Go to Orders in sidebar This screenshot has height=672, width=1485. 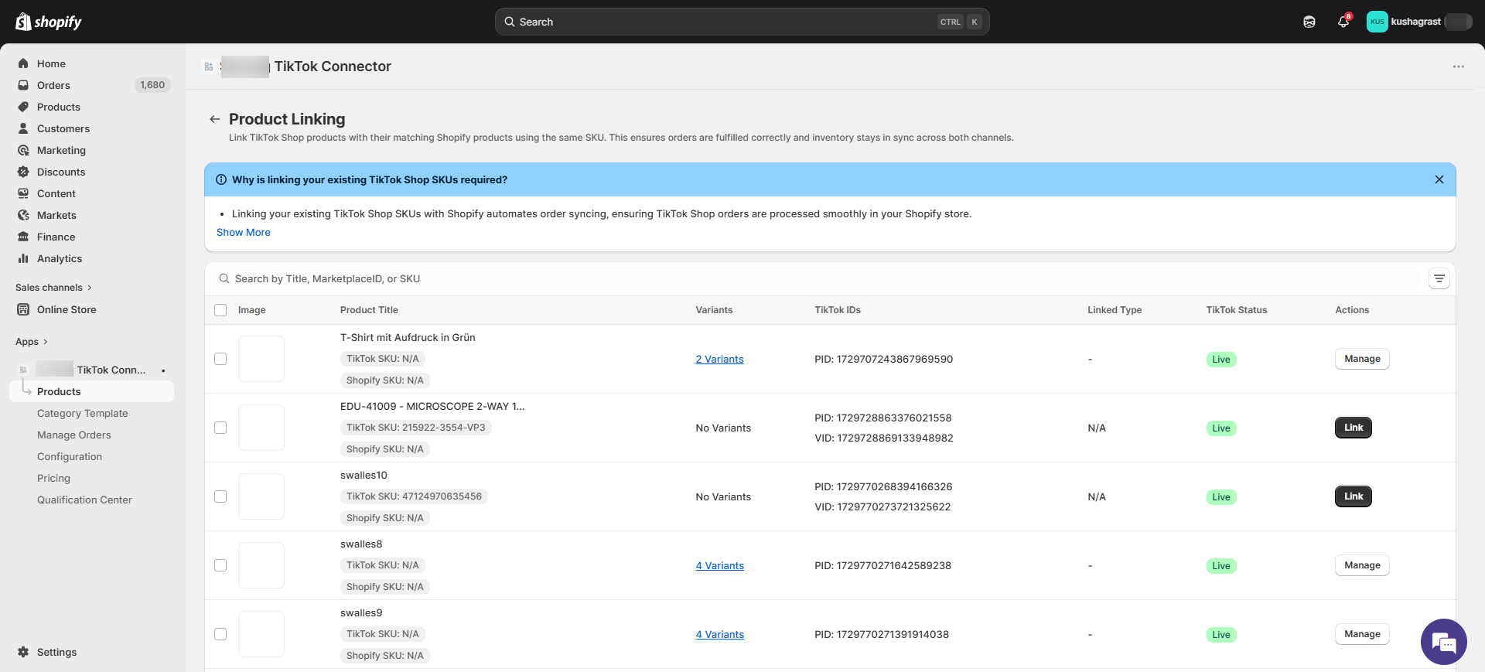coord(53,85)
